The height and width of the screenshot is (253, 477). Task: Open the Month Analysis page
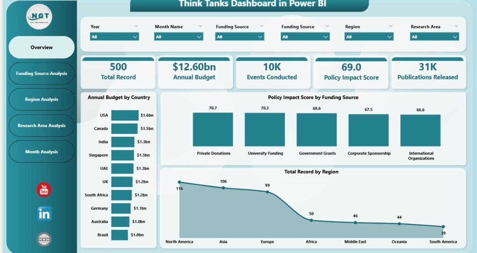coord(41,152)
